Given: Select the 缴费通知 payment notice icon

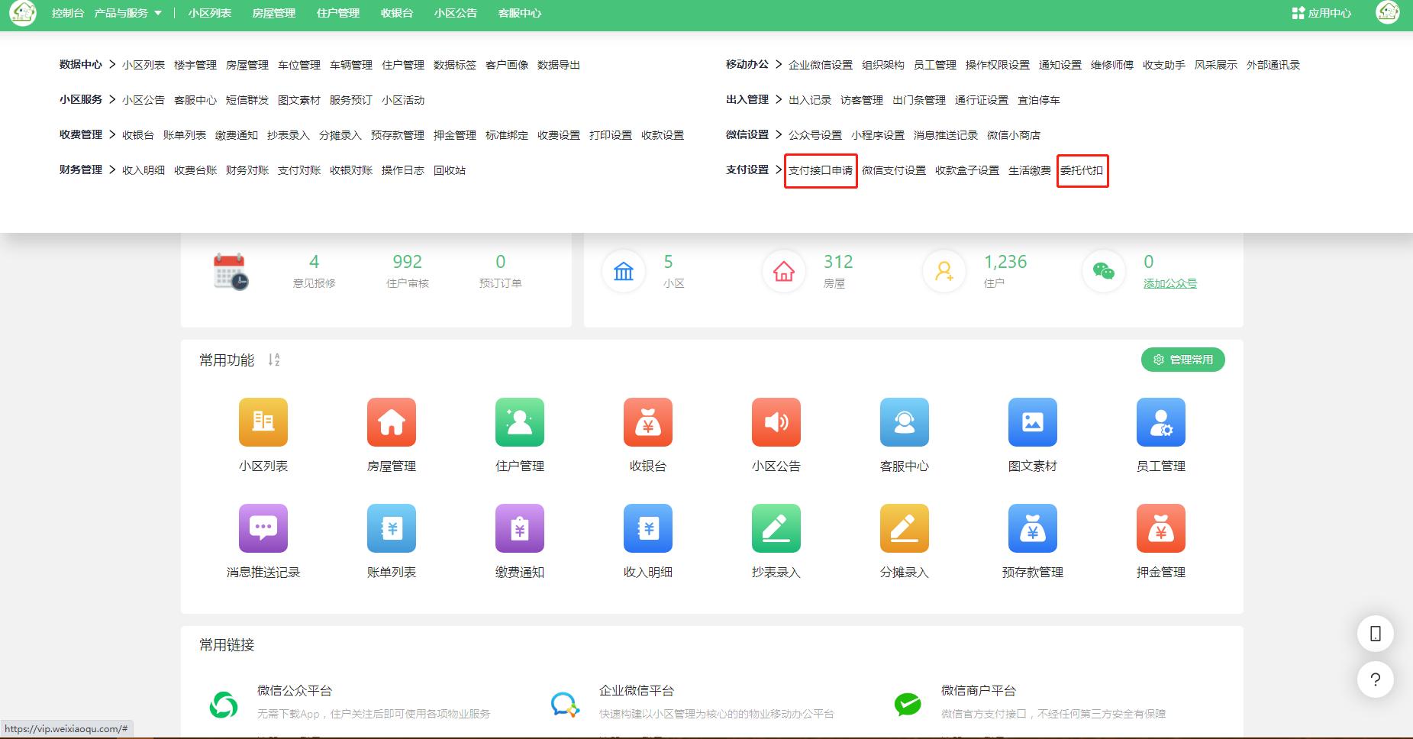Looking at the screenshot, I should coord(519,528).
